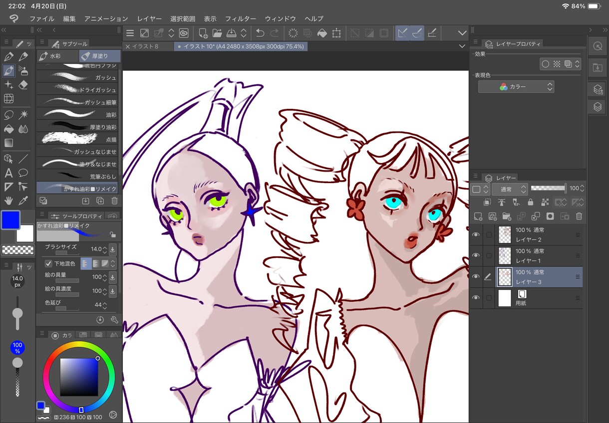Select the Airbrush tool
This screenshot has height=423, width=609.
[x=23, y=70]
